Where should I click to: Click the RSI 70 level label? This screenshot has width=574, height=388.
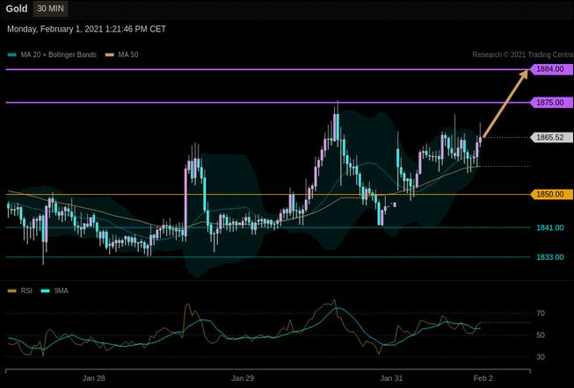coord(541,313)
